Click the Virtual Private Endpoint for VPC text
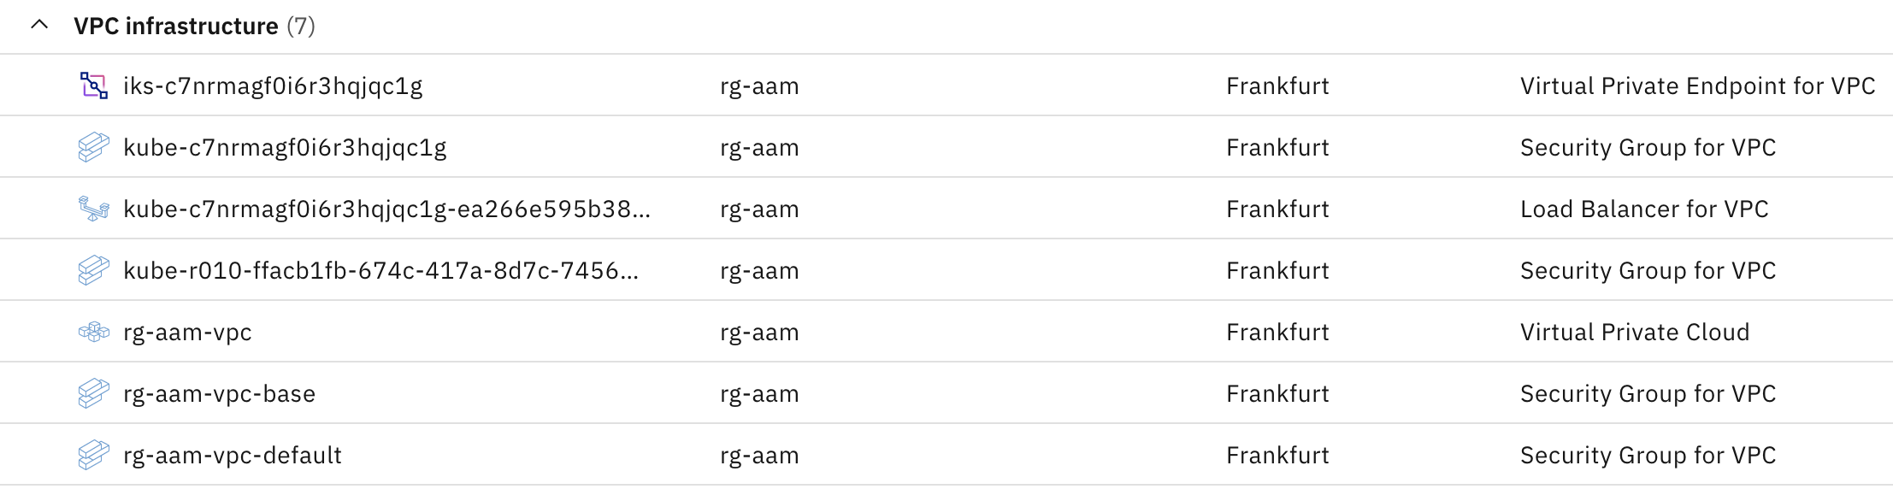Viewport: 1893px width, 489px height. click(x=1697, y=85)
